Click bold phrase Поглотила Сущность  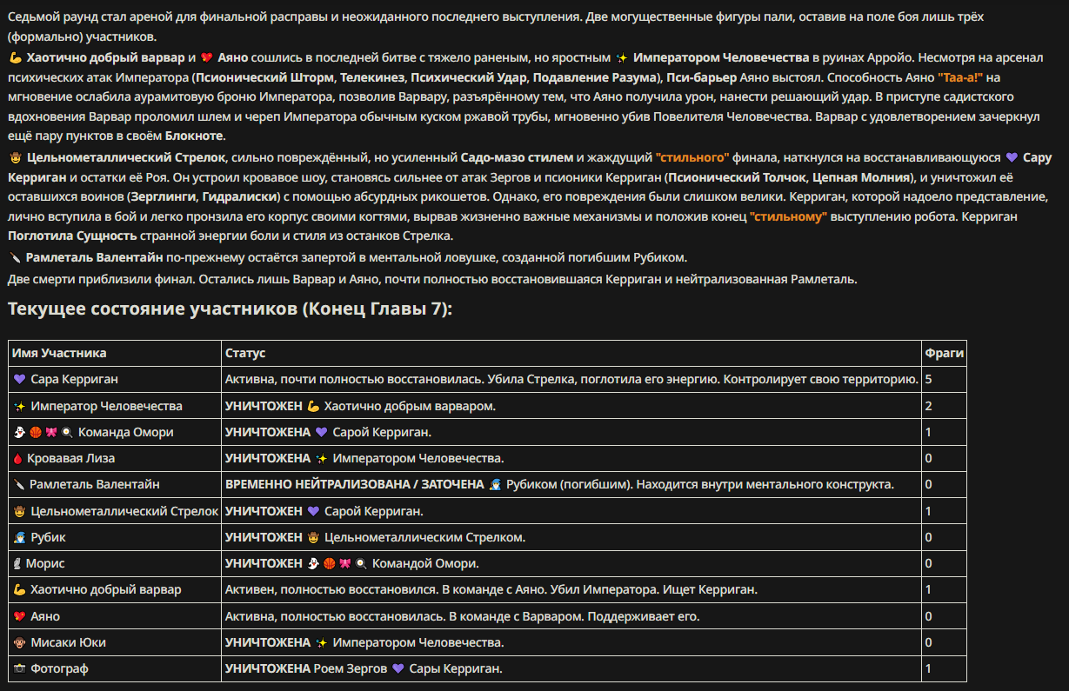coord(72,236)
